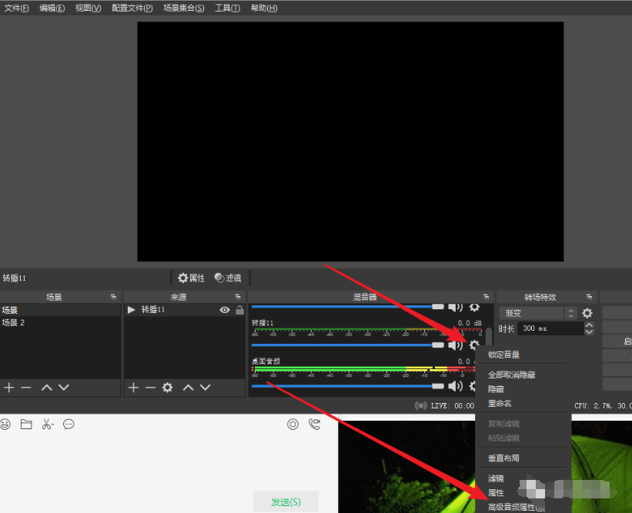Click the 桌面音频 volume slider
The height and width of the screenshot is (513, 632).
click(x=348, y=386)
